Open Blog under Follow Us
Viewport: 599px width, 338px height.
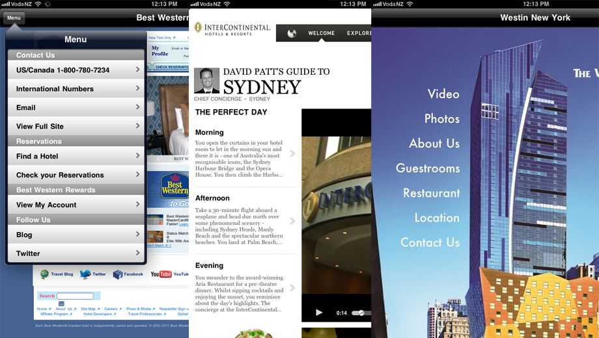pos(76,235)
